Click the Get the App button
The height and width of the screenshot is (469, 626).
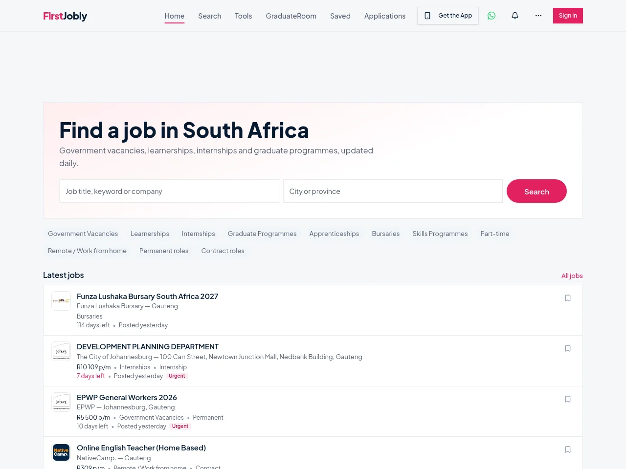448,16
